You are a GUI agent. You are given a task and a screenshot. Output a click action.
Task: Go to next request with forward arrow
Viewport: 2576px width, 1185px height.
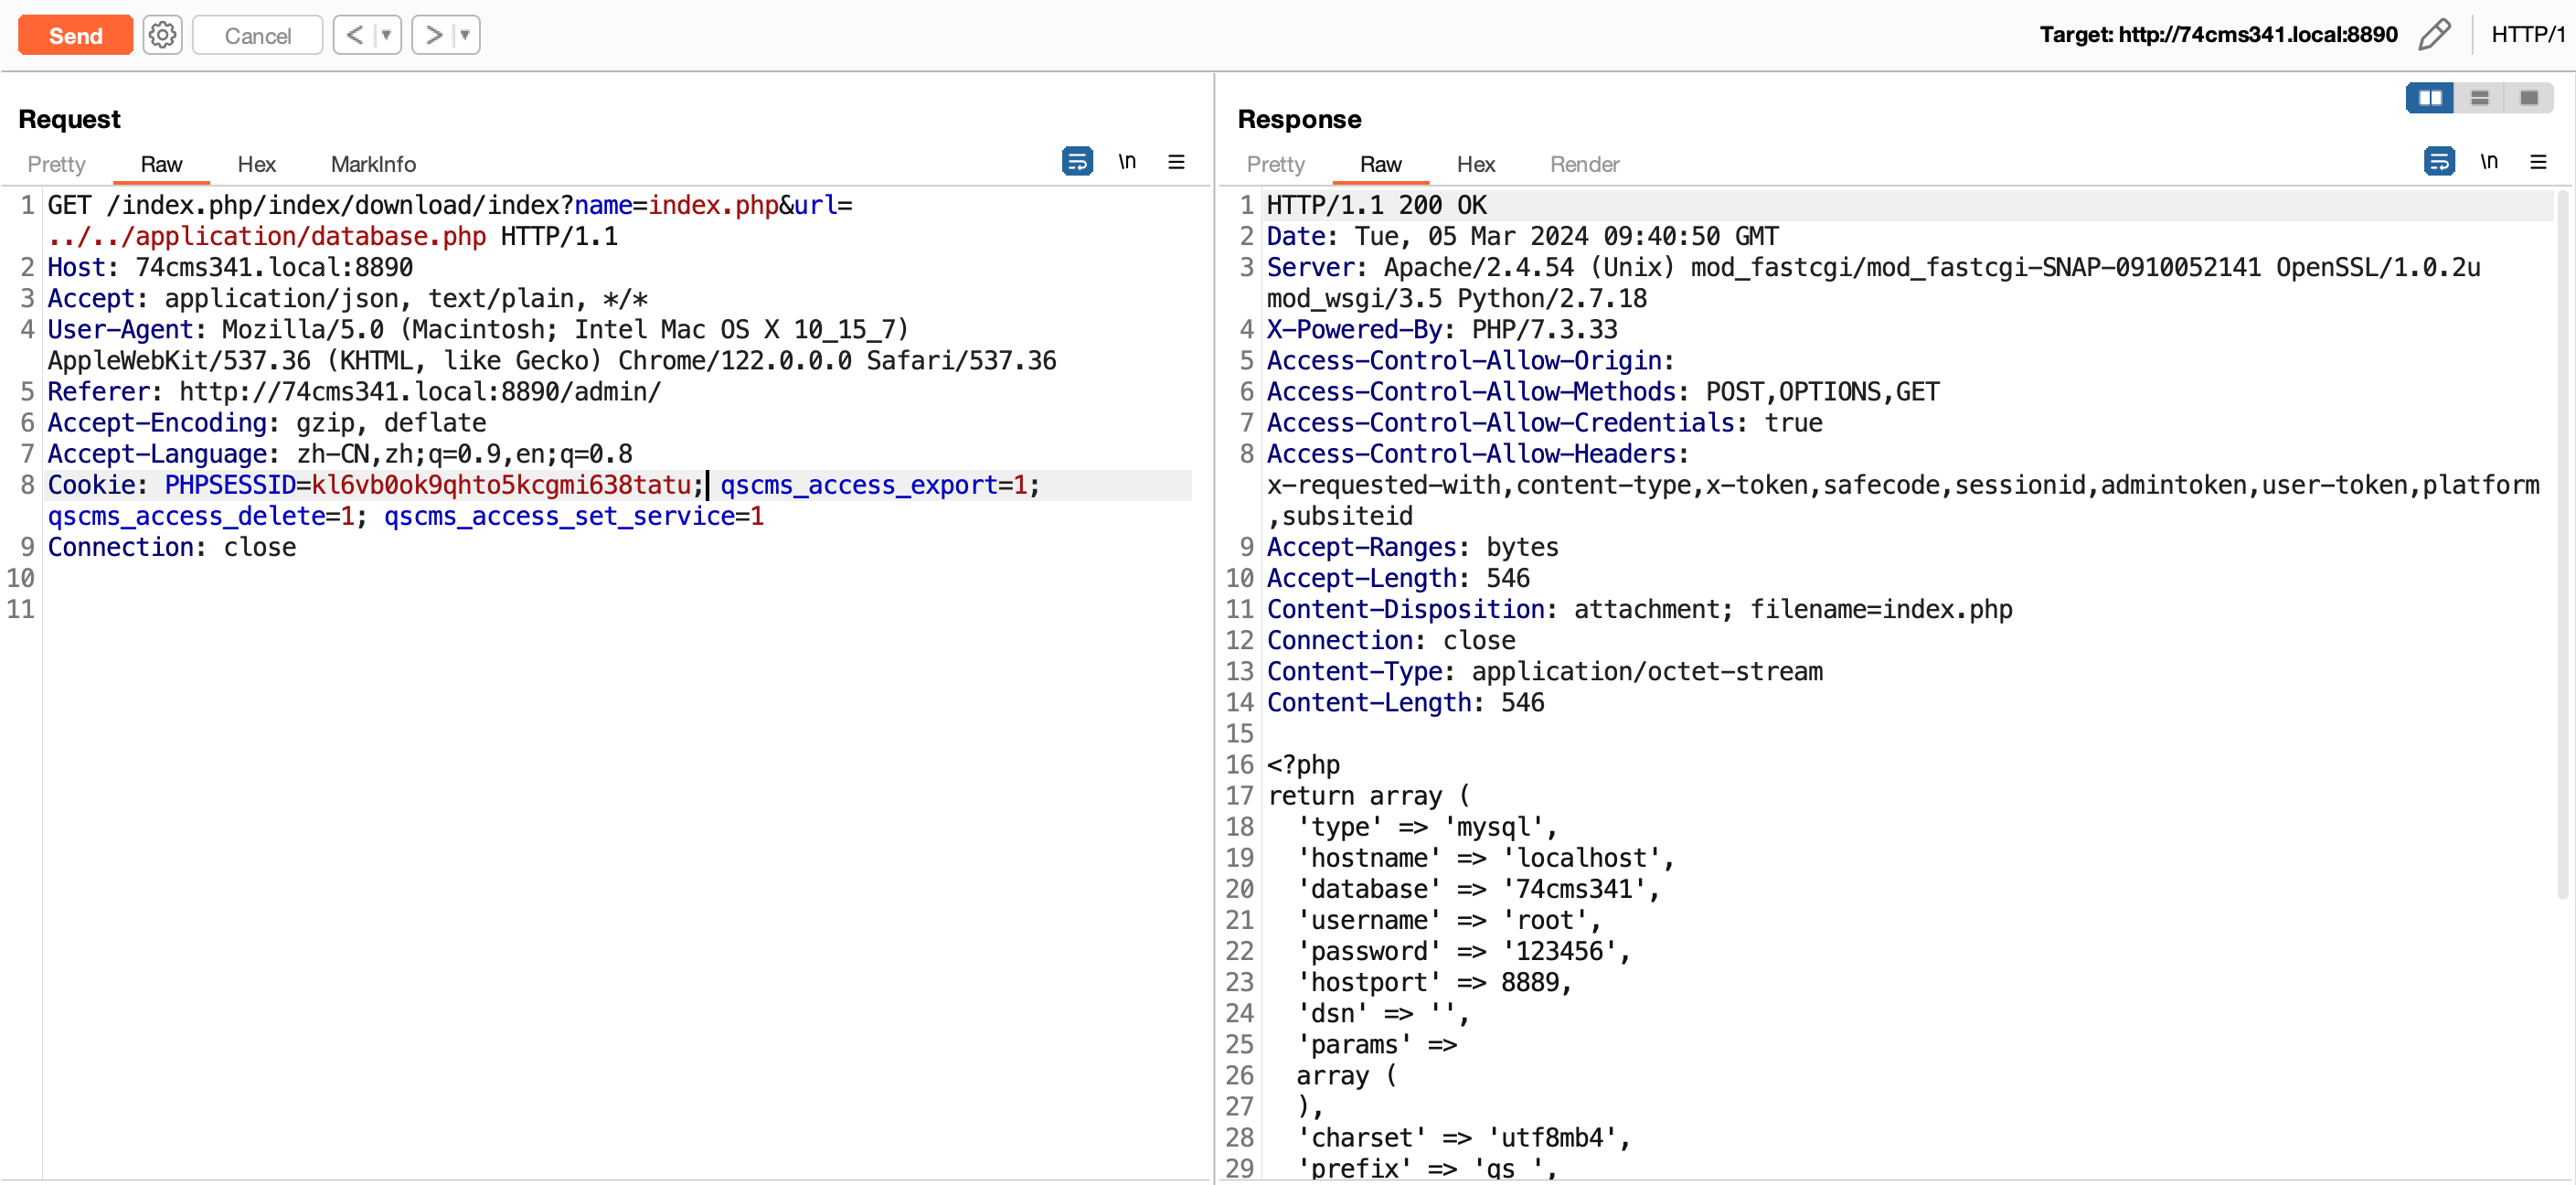tap(433, 35)
